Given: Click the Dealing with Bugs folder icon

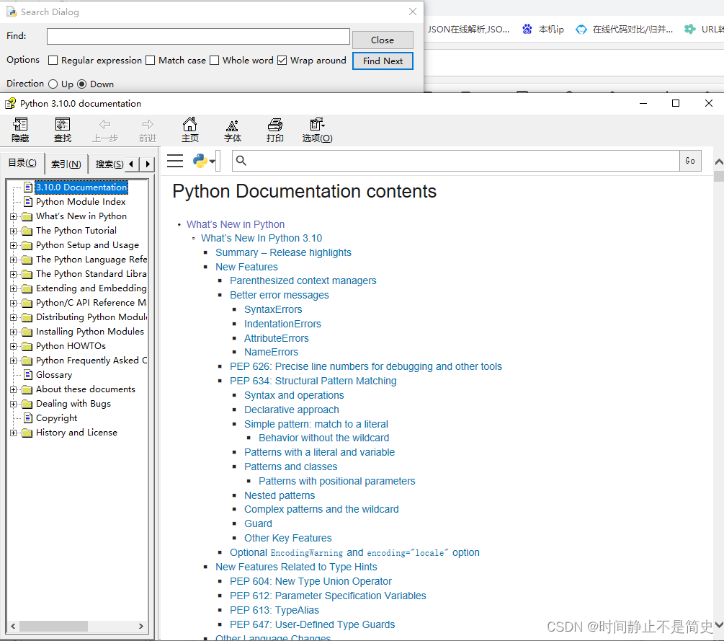Looking at the screenshot, I should pos(27,404).
